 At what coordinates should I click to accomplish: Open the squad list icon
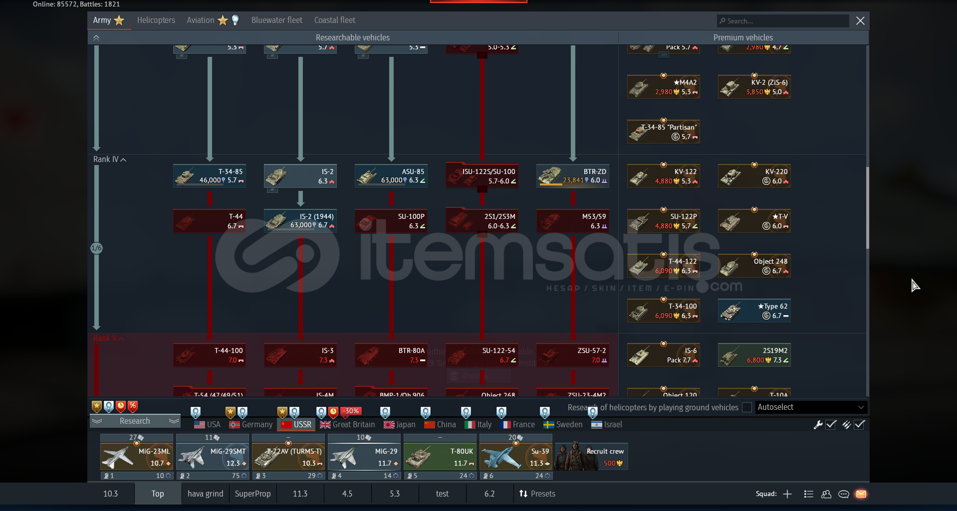[x=809, y=494]
